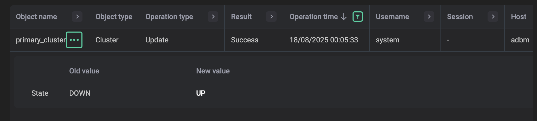This screenshot has height=121, width=537.
Task: Click the Operation time header label
Action: point(314,17)
